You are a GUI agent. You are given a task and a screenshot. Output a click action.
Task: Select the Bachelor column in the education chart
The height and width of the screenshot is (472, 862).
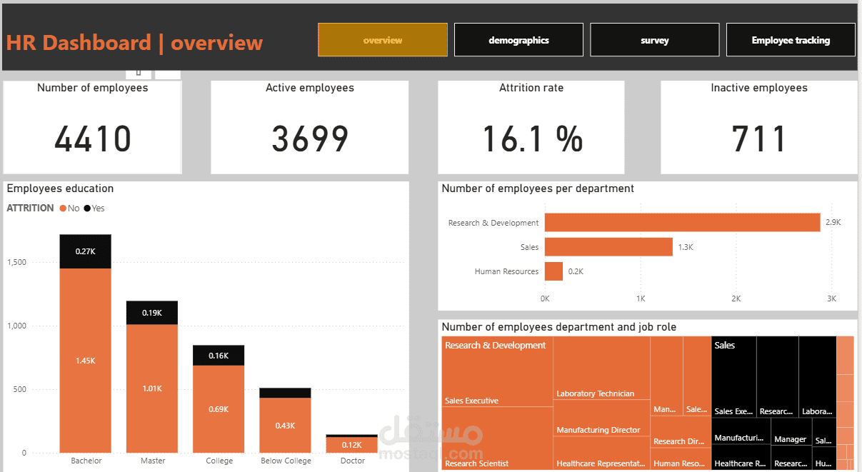tap(85, 357)
